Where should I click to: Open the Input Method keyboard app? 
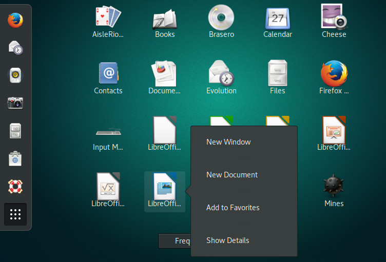108,133
